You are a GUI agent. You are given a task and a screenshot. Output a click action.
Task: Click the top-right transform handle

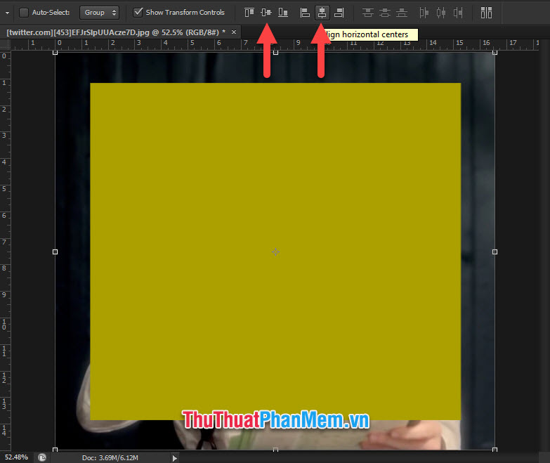pyautogui.click(x=495, y=53)
